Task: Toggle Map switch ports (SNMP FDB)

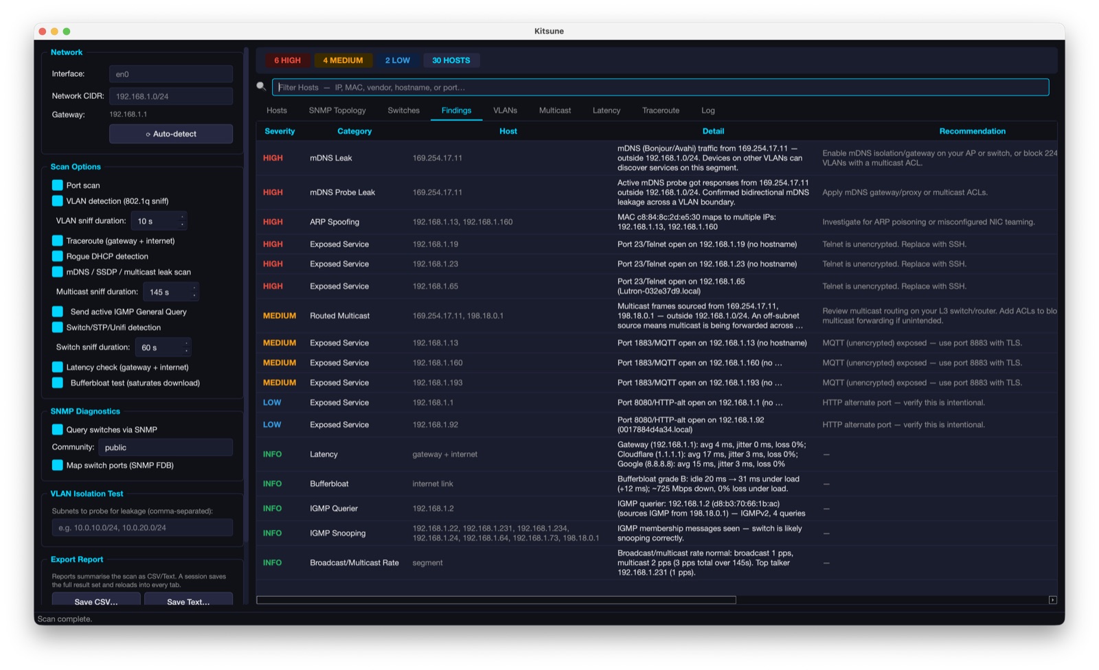Action: tap(58, 465)
